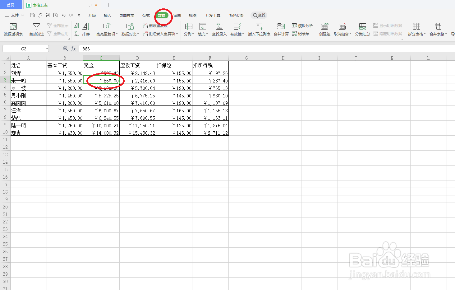Open a new tab with plus button
This screenshot has width=455, height=290.
(108, 5)
